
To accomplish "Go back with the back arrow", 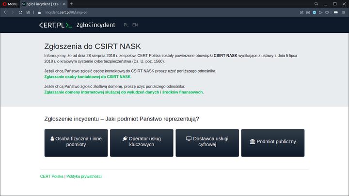I will coord(5,13).
